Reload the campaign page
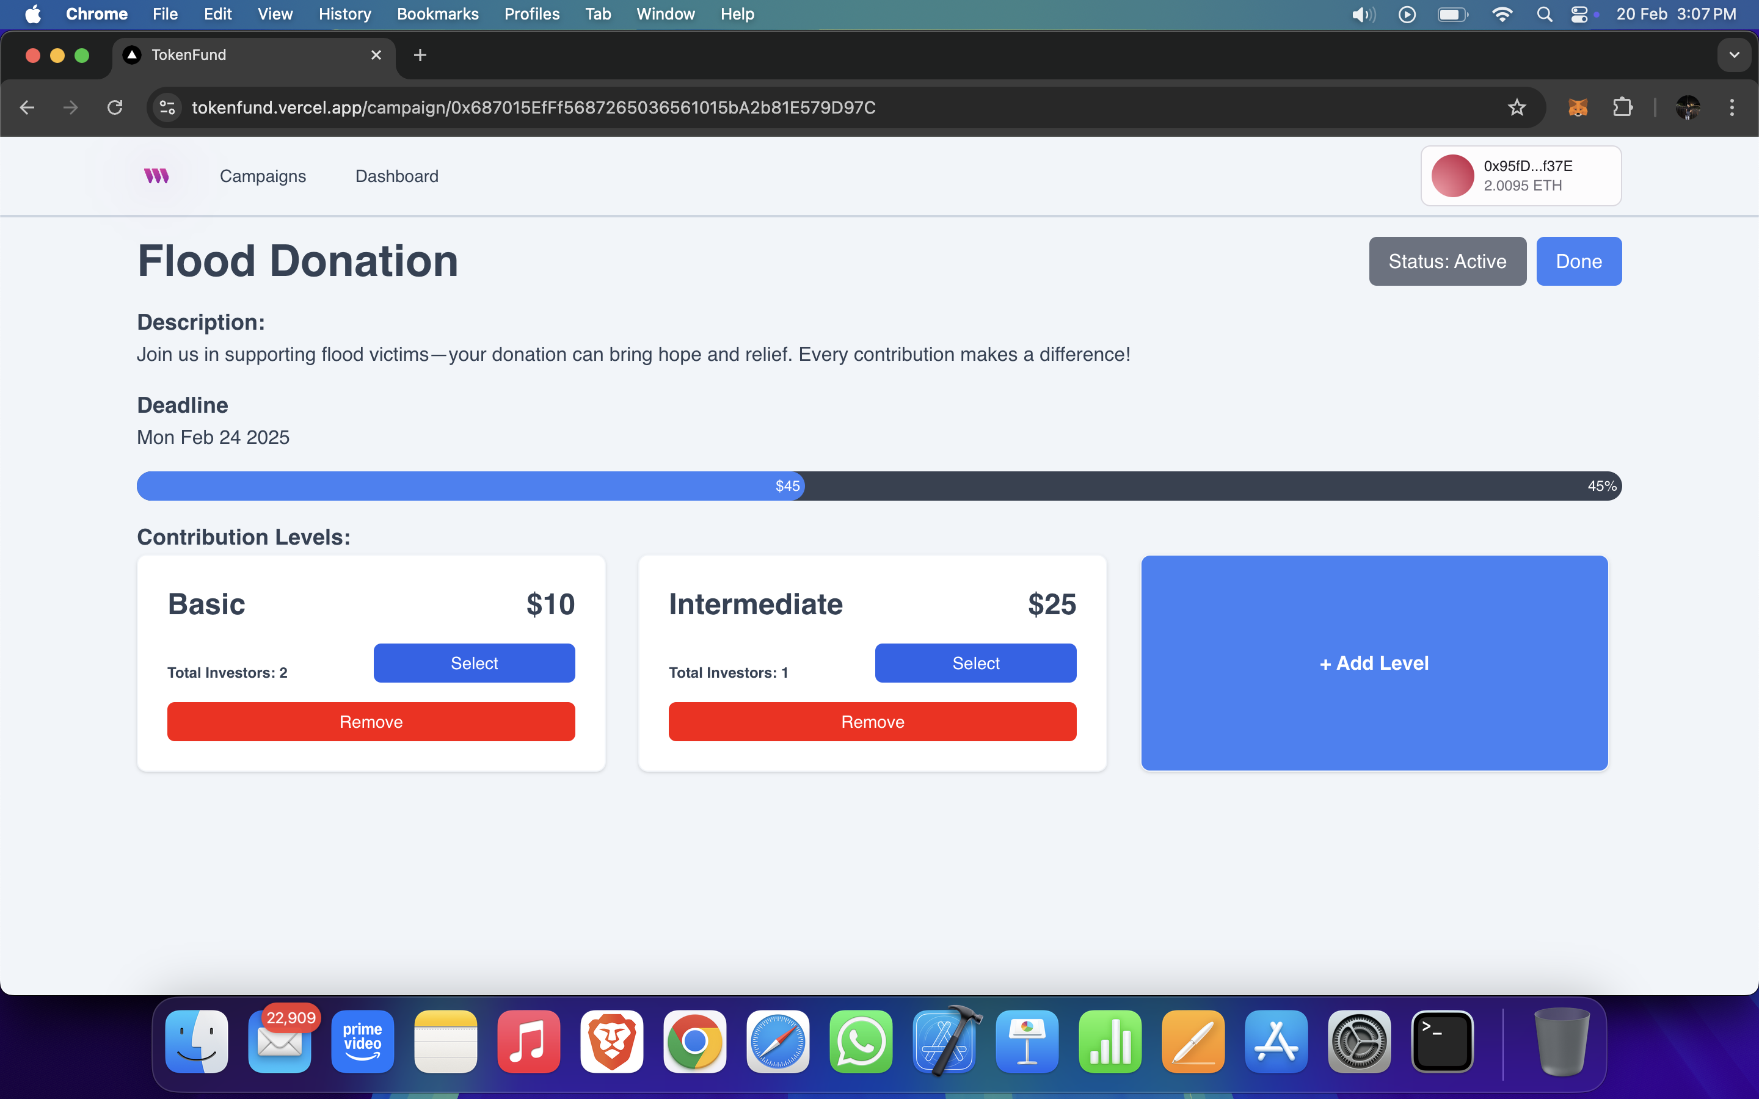Viewport: 1759px width, 1099px height. coord(115,107)
